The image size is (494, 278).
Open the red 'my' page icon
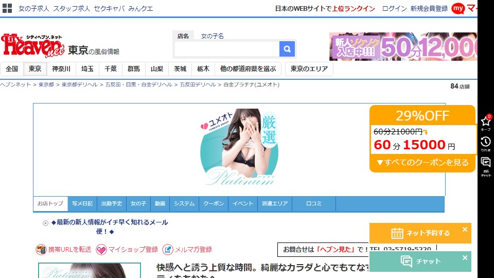click(458, 9)
